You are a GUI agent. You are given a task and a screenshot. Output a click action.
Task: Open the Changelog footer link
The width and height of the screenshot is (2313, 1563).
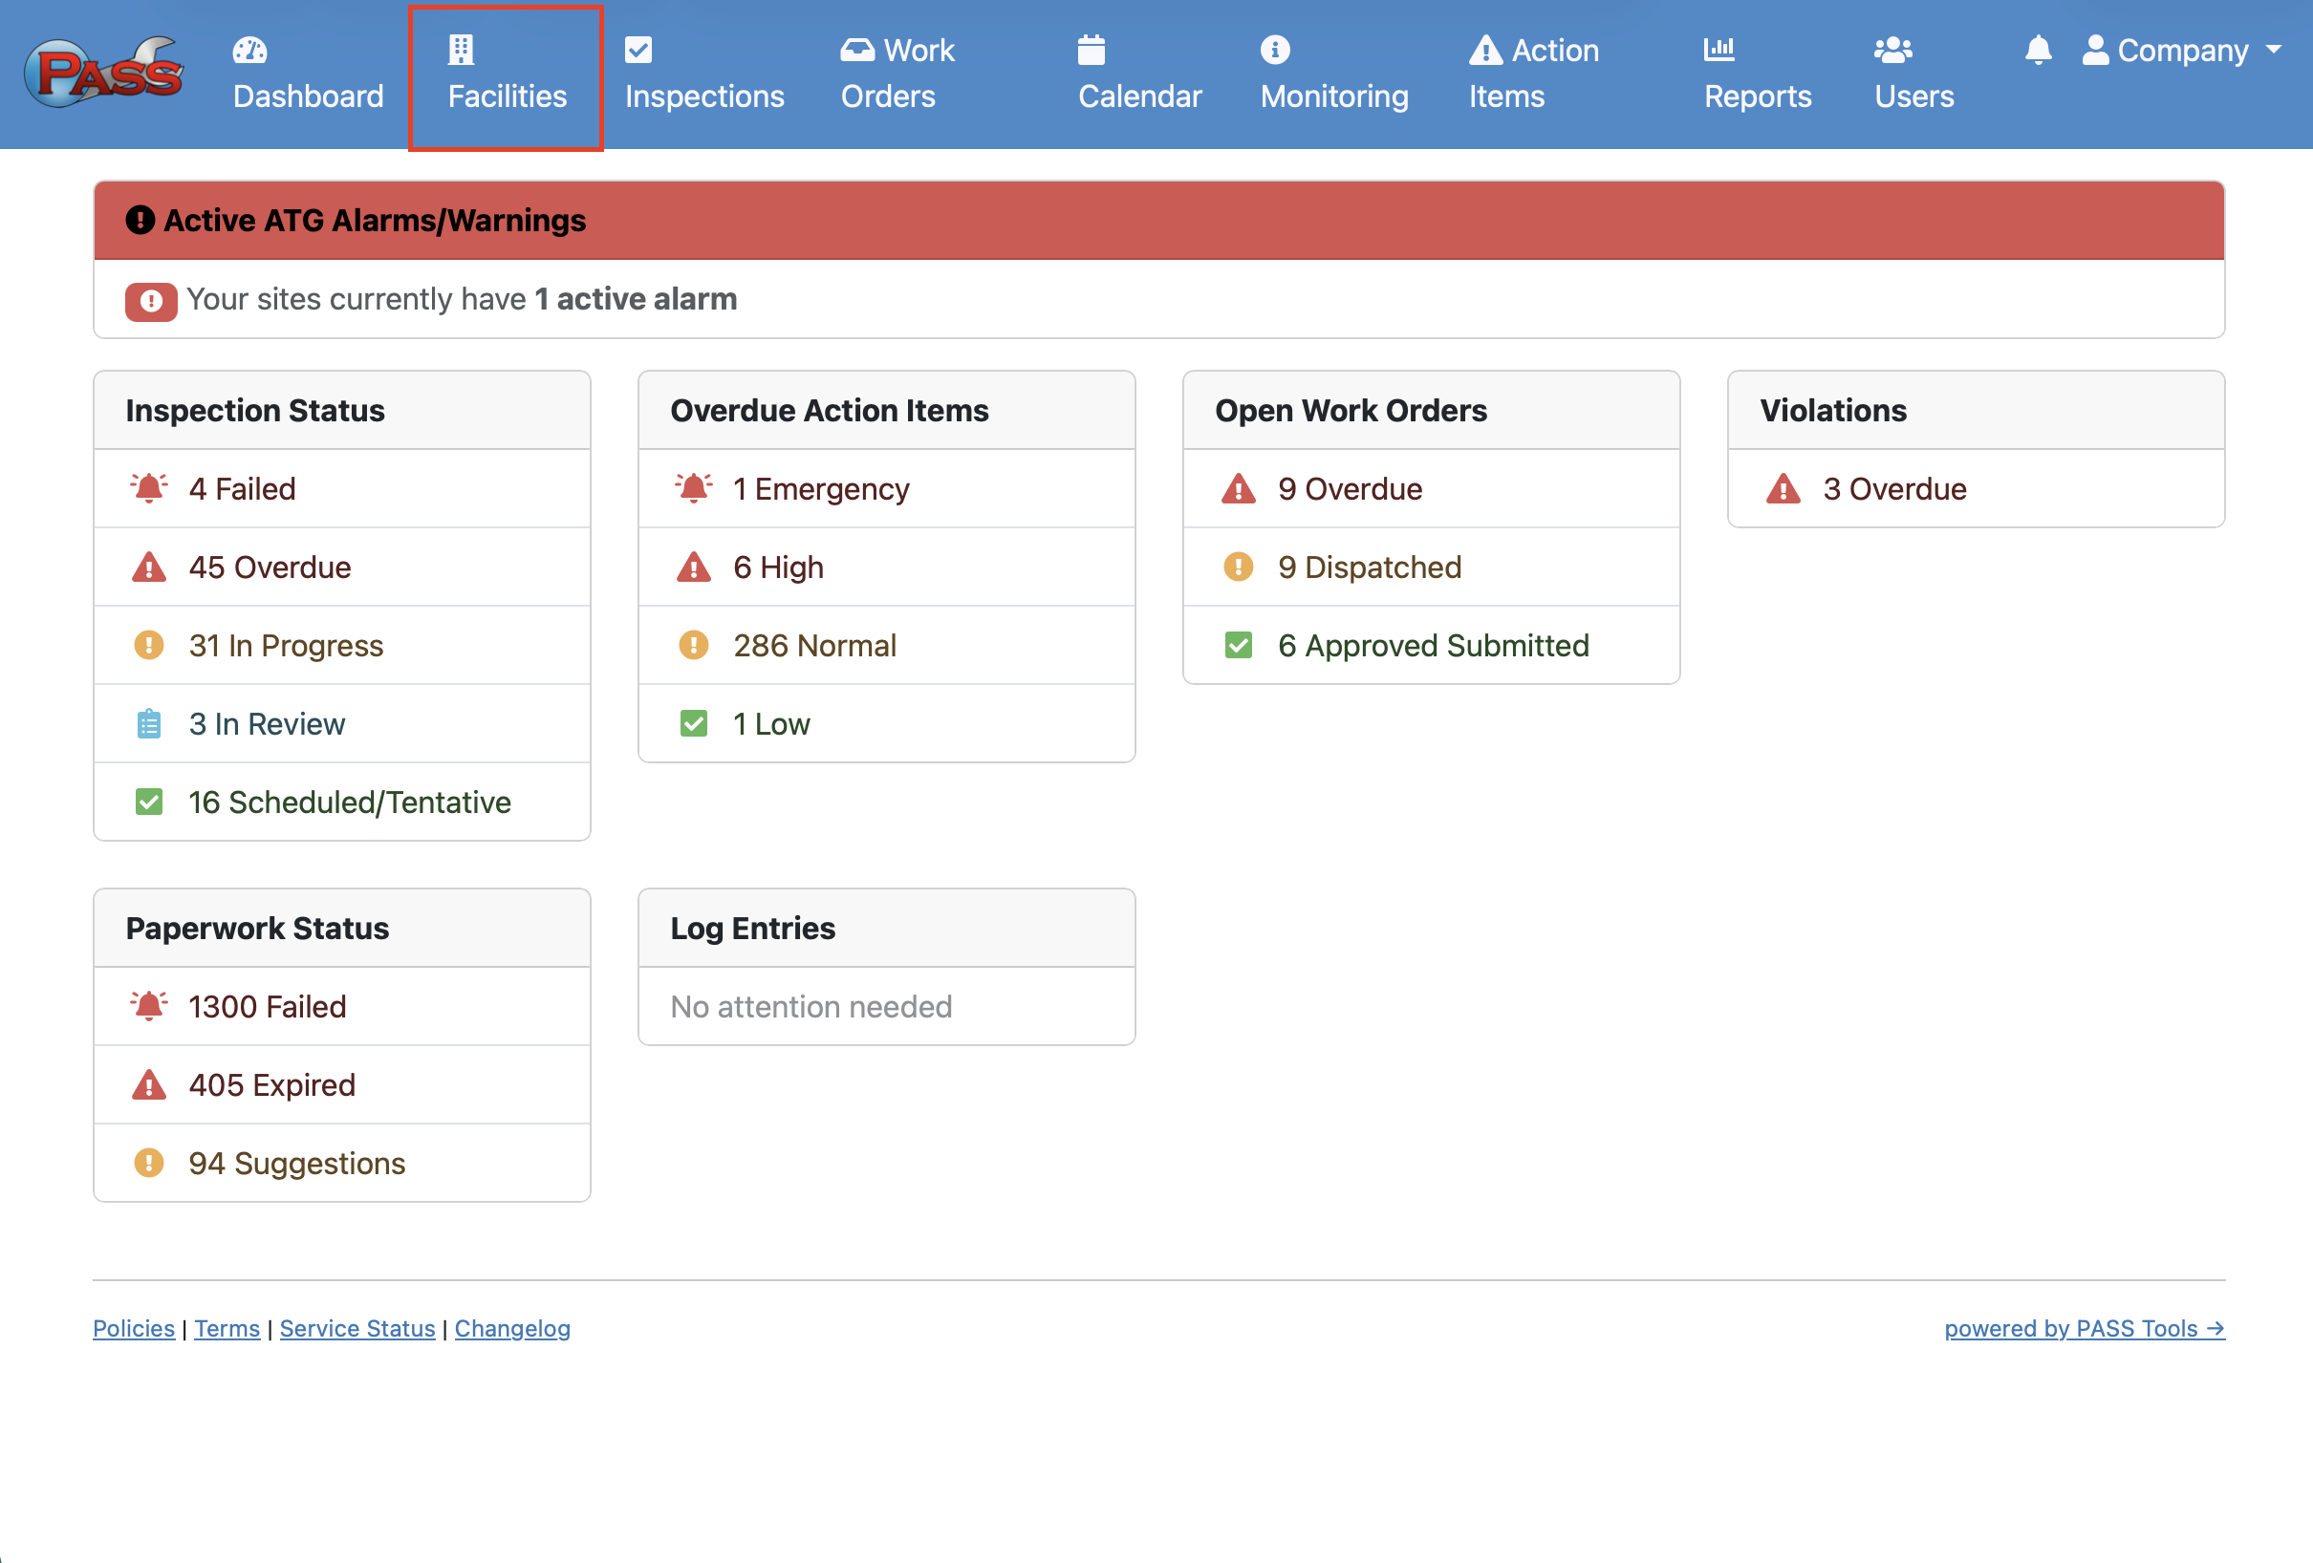coord(511,1328)
